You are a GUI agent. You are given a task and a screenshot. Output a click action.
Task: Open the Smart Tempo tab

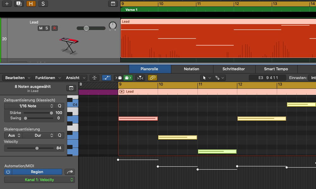point(276,69)
